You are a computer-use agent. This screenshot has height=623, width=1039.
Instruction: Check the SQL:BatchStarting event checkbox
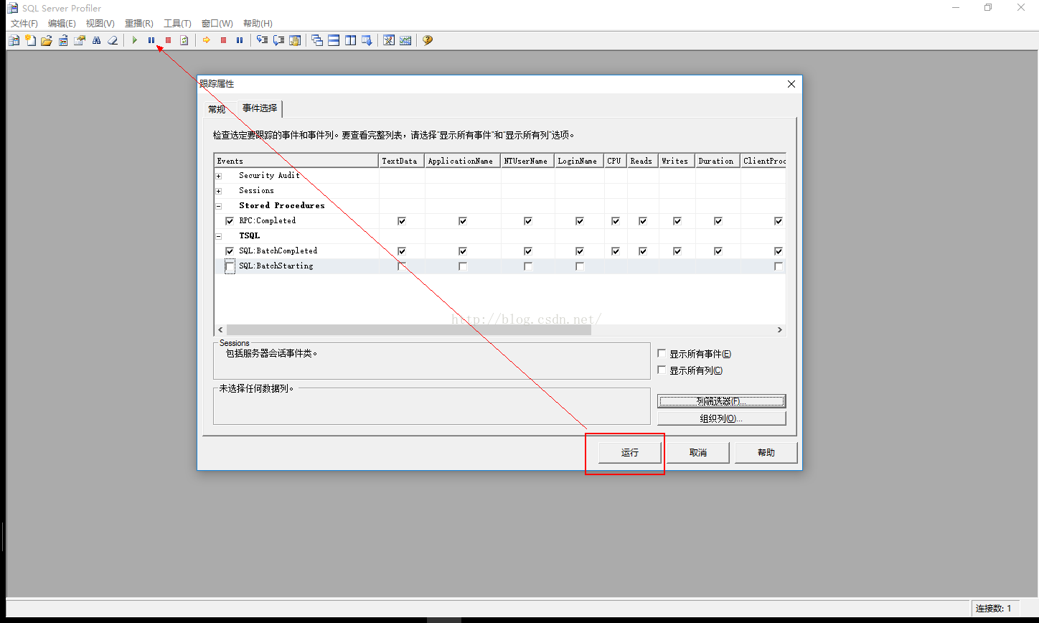tap(230, 266)
